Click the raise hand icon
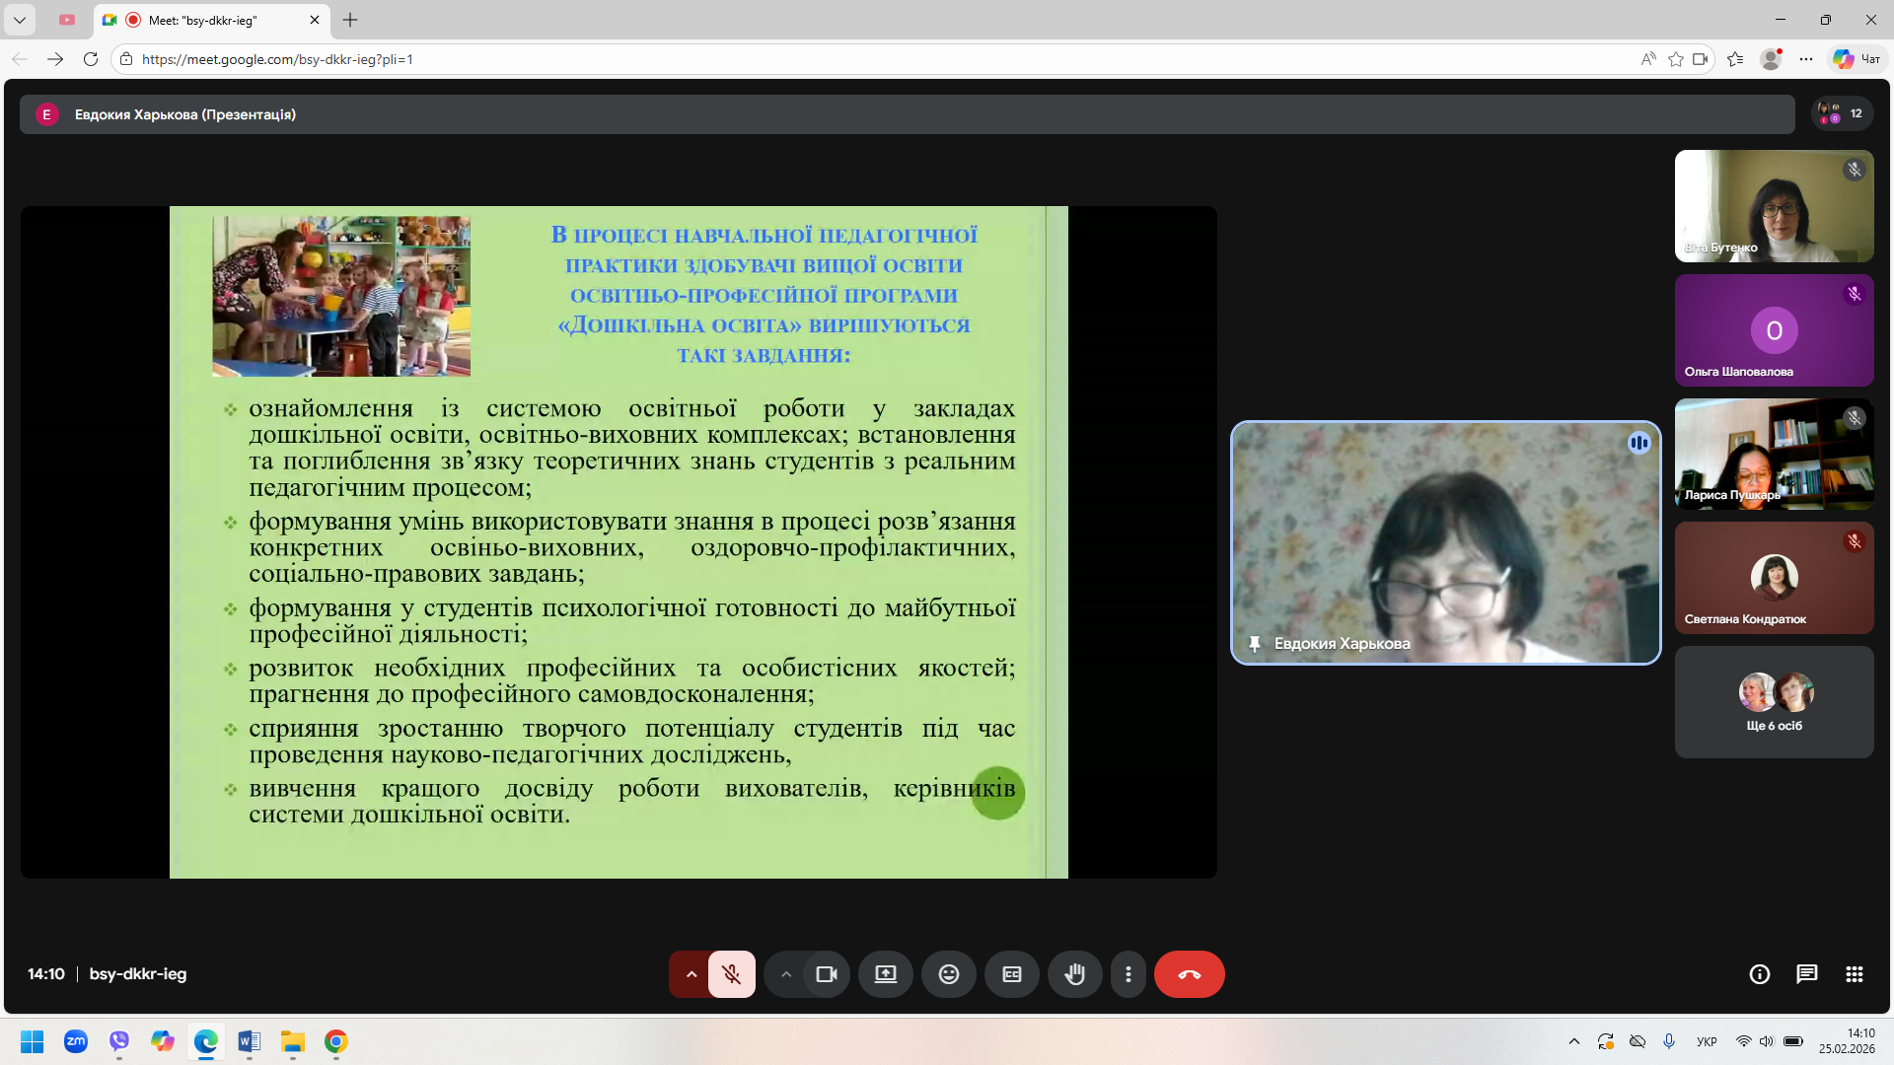Screen dimensions: 1894x1065 (x=1074, y=974)
